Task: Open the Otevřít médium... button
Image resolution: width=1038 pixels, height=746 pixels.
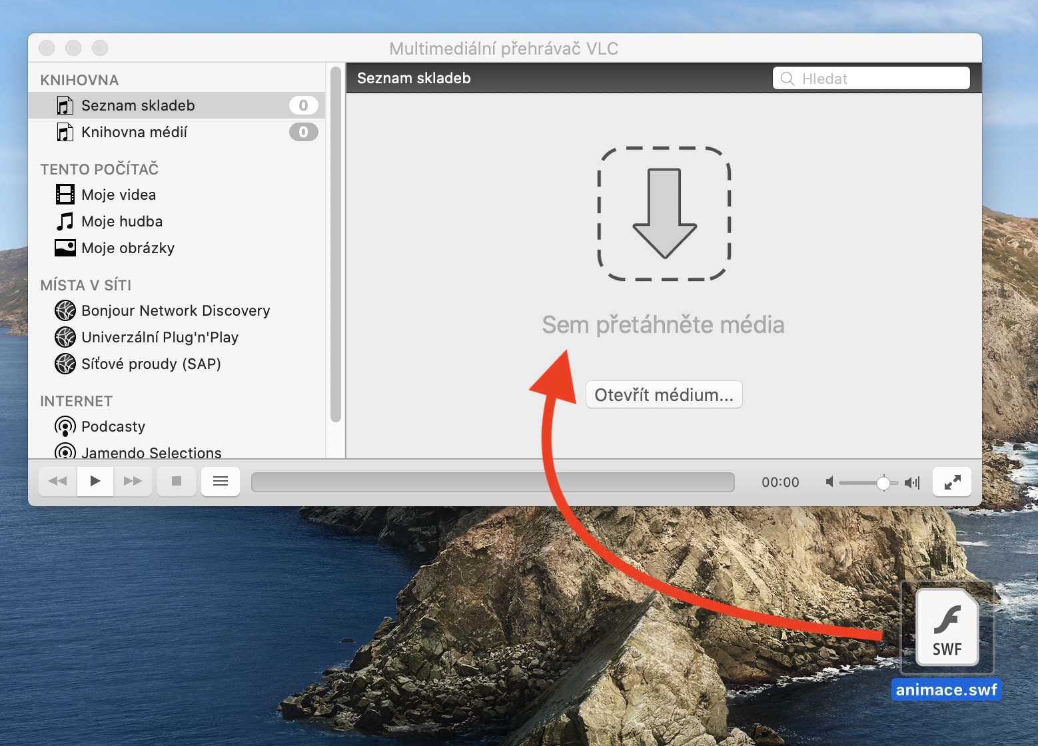Action: tap(664, 395)
